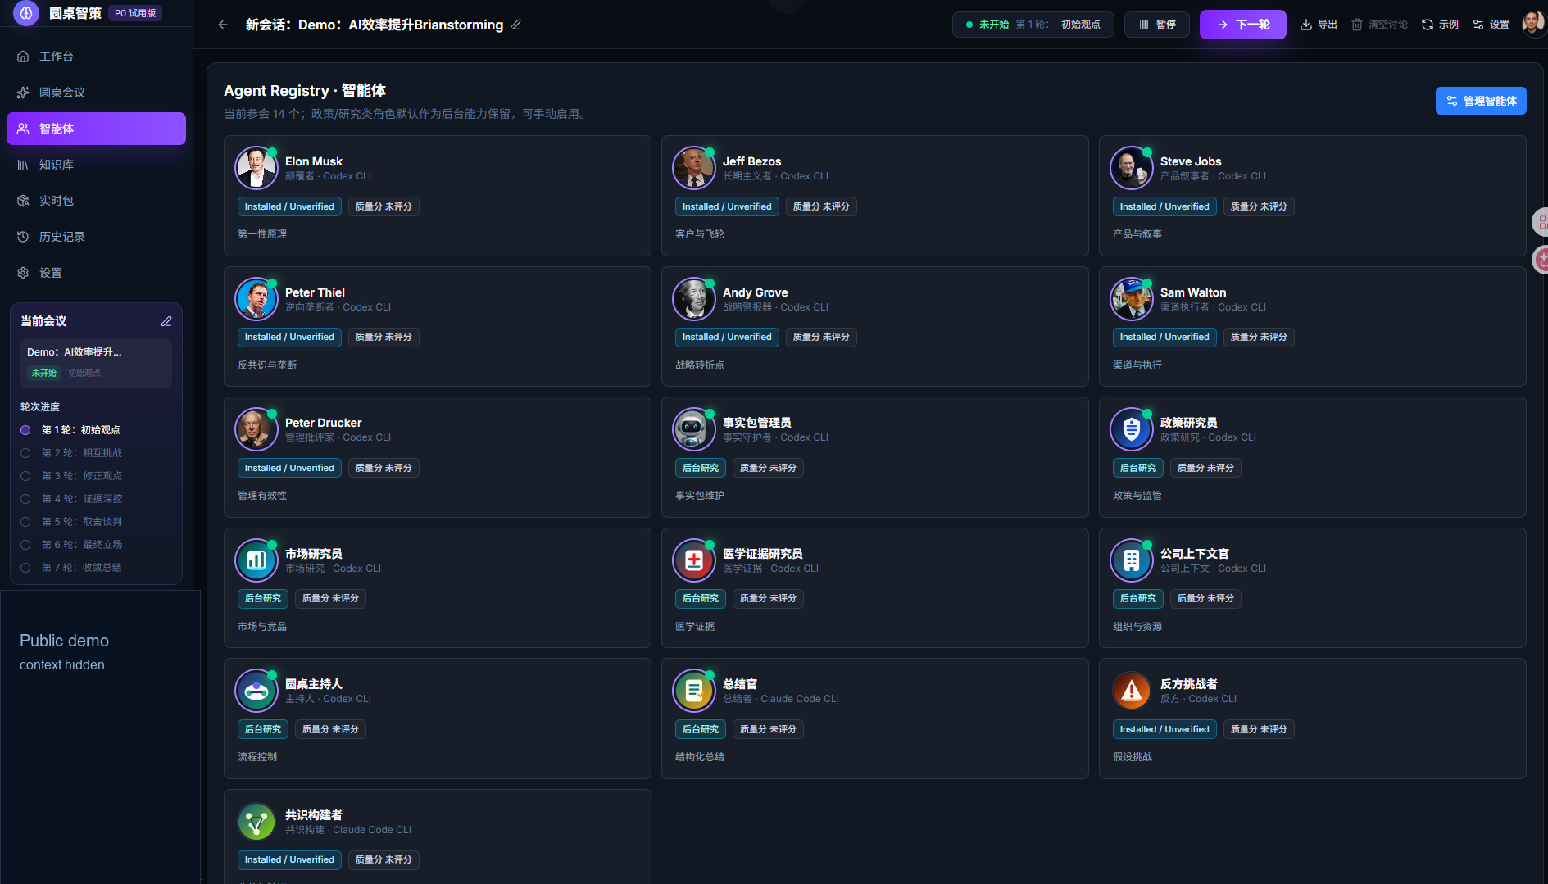Screen dimensions: 1548x884
Task: Click 总结官's 质量分 未评分 badge
Action: coord(768,729)
